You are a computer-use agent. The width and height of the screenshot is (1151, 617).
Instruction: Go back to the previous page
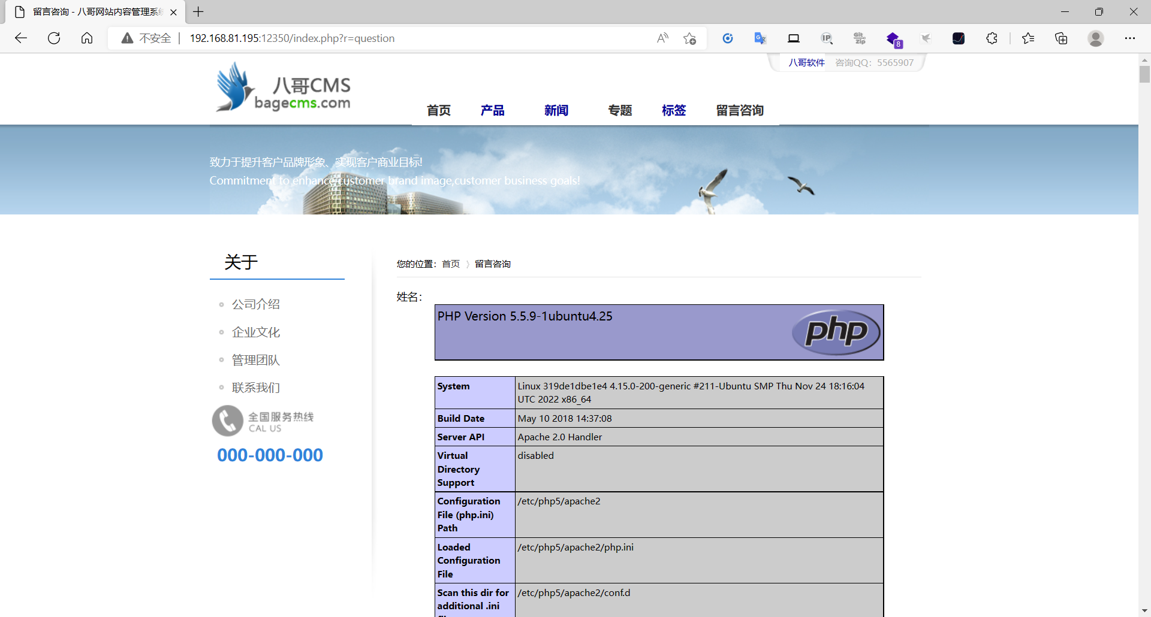[21, 38]
